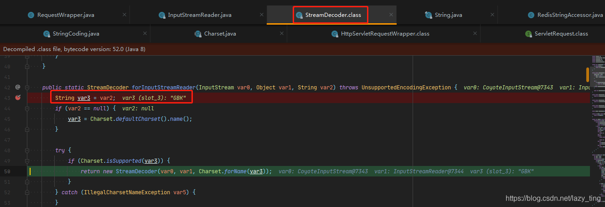Click the 'try' keyword on line 48
Image resolution: width=605 pixels, height=207 pixels.
tap(60, 150)
